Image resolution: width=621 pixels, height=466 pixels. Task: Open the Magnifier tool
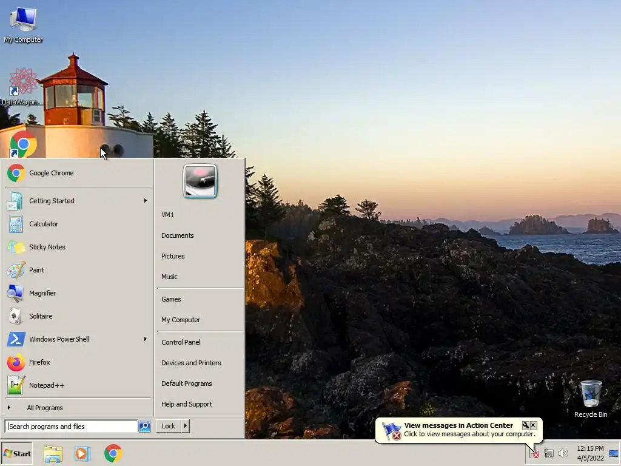point(78,293)
